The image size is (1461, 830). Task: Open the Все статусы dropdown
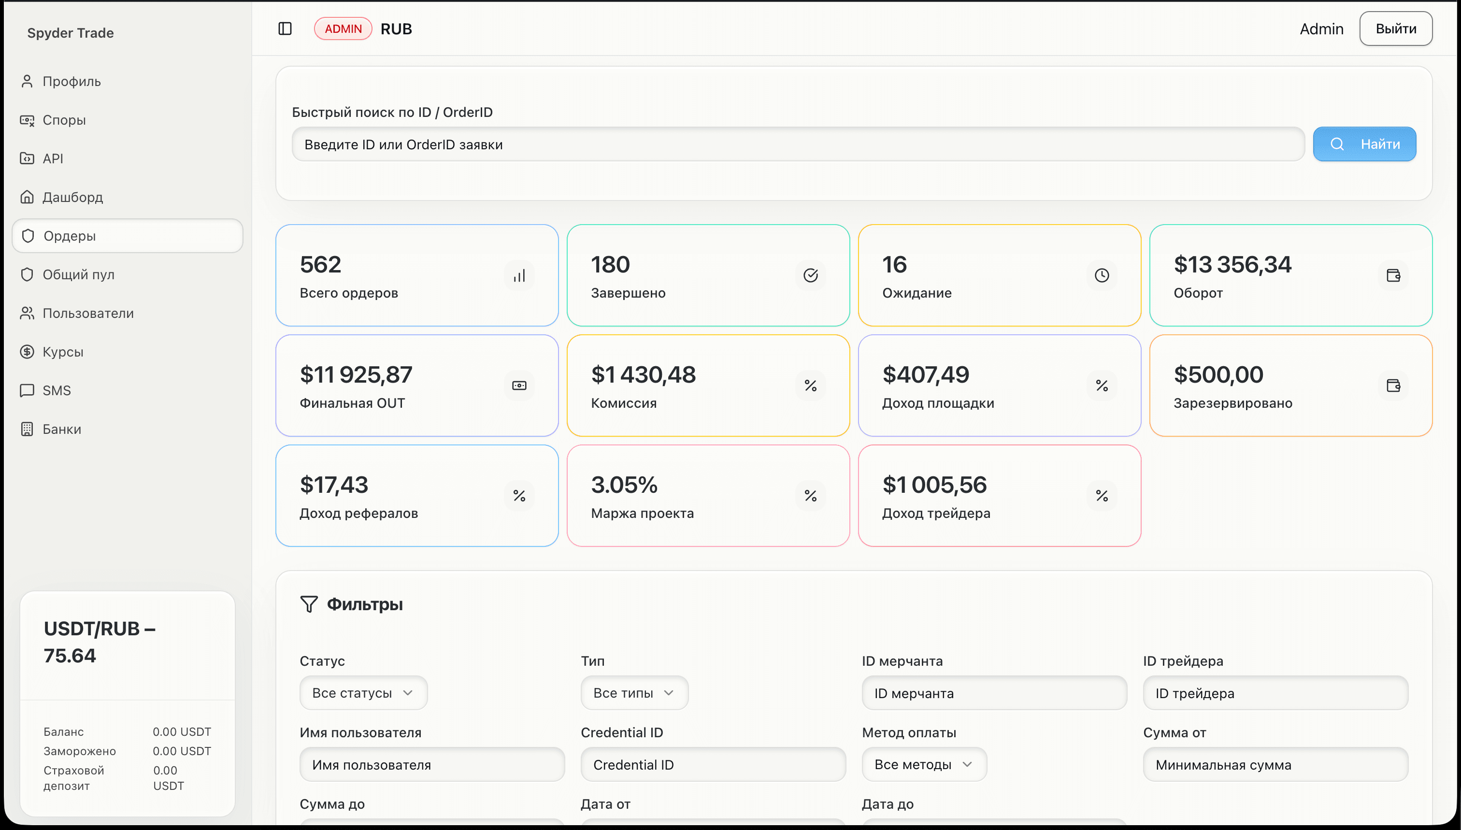(x=363, y=693)
